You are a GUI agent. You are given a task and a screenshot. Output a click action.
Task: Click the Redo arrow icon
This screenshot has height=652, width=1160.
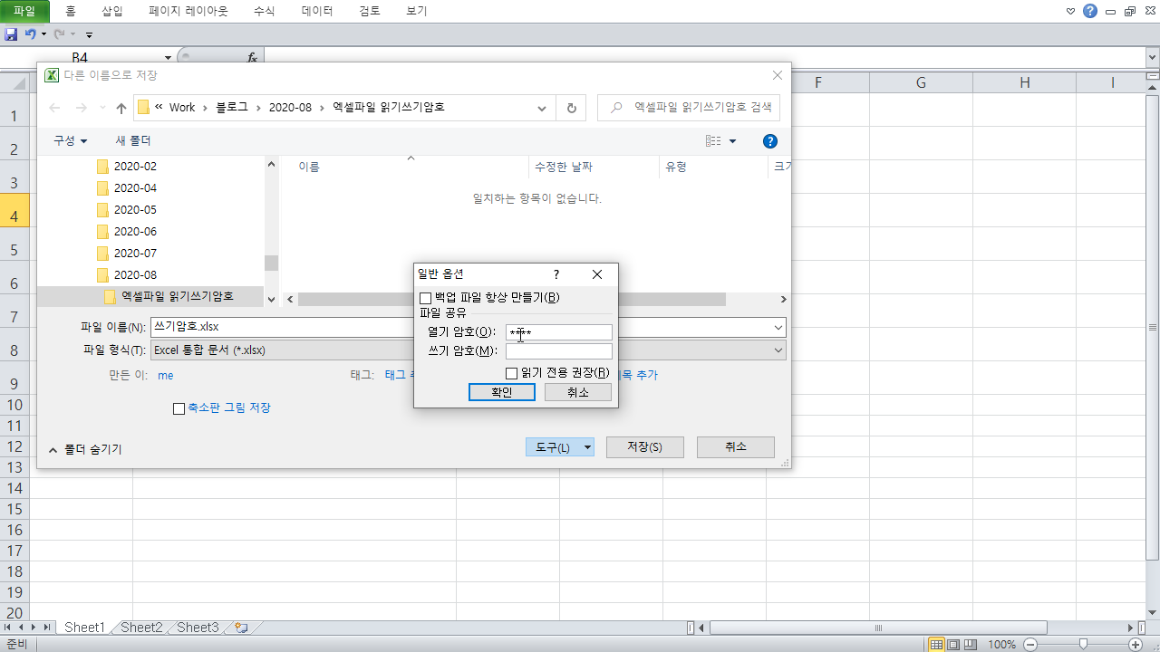[59, 34]
